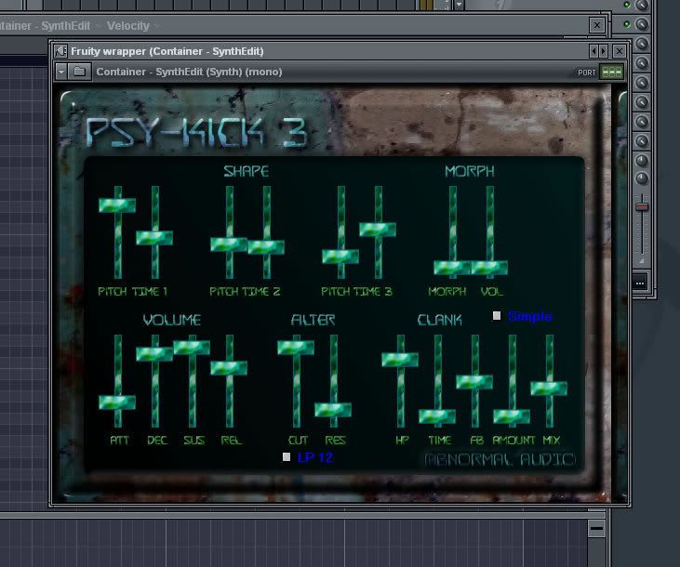Toggle the Simple checkbox in the Clank section
Viewport: 680px width, 567px height.
click(x=497, y=316)
